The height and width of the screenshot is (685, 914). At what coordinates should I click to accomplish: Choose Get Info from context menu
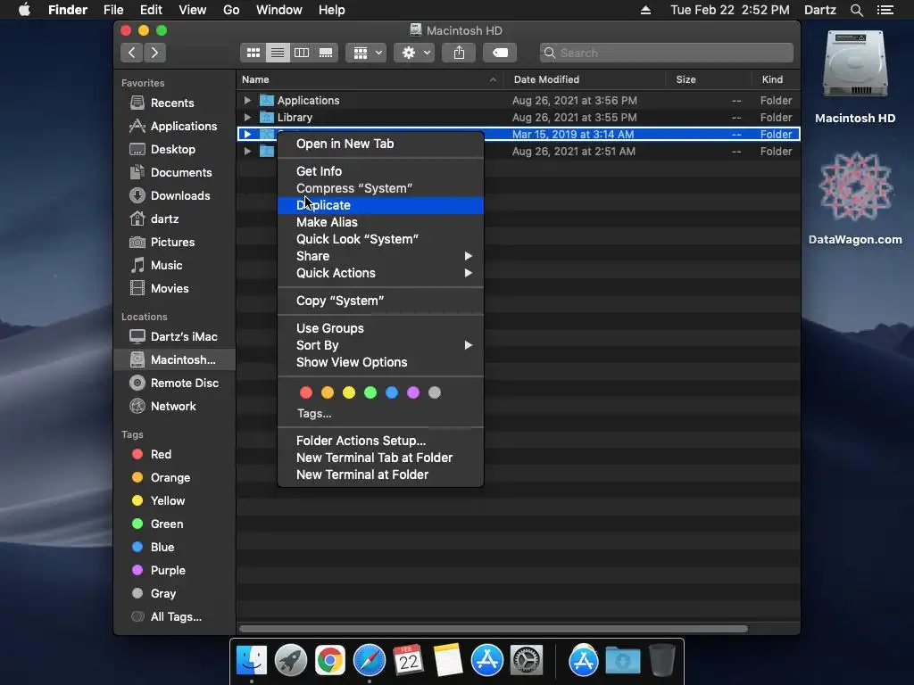pyautogui.click(x=380, y=171)
